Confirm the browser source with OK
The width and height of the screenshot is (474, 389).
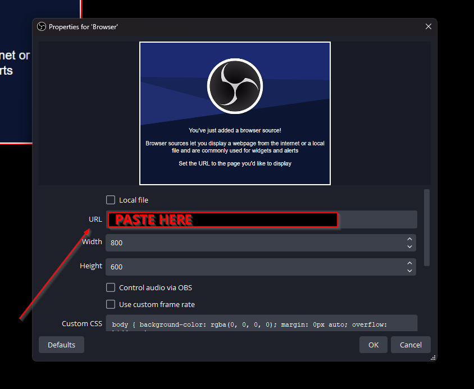(373, 345)
